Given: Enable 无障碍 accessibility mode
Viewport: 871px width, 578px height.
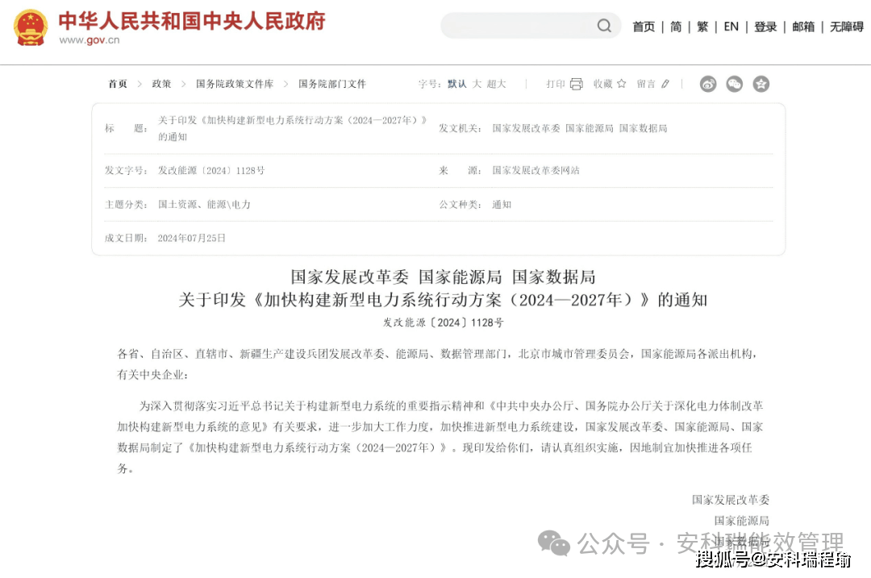Looking at the screenshot, I should tap(846, 27).
